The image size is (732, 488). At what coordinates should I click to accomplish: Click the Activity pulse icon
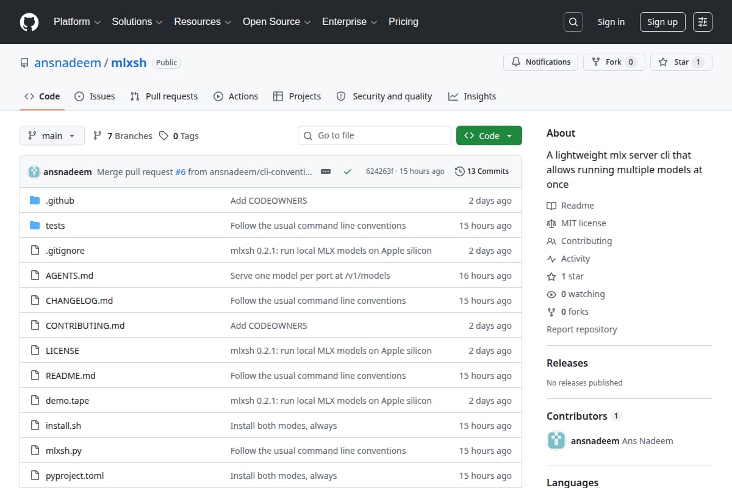551,259
